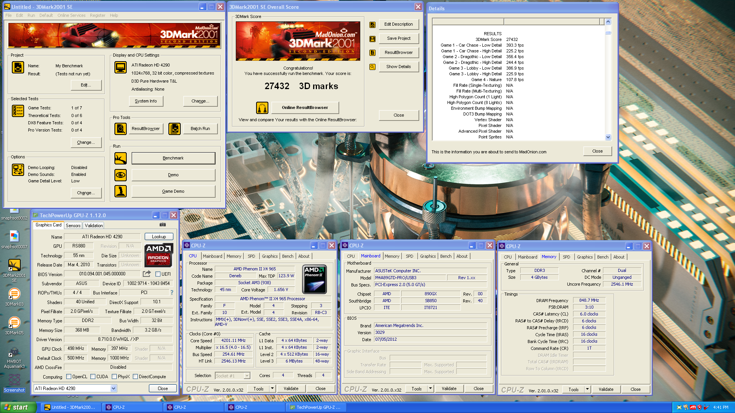Viewport: 735px width, 413px height.
Task: Click the Project icon next to Name
Action: [18, 68]
